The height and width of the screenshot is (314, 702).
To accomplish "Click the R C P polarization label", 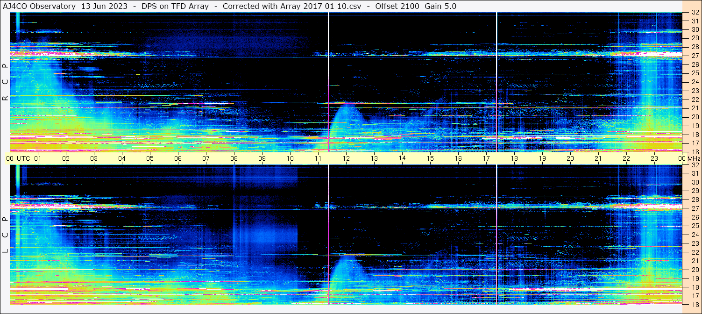I will click(5, 82).
